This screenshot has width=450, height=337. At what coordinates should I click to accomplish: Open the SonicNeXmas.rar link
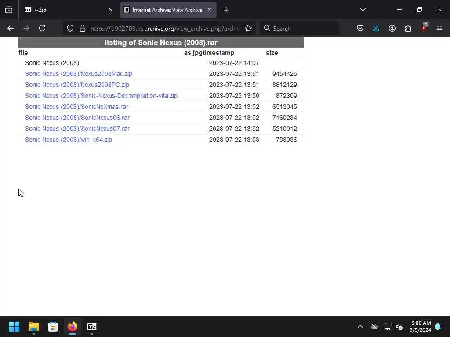(x=76, y=107)
